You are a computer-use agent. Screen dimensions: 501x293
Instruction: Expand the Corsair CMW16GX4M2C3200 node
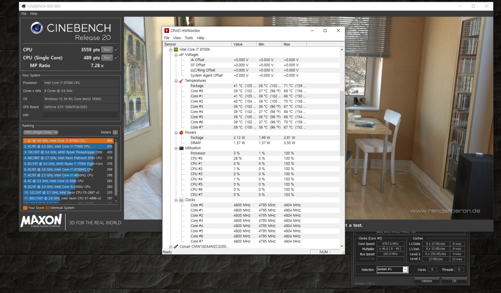(170, 246)
